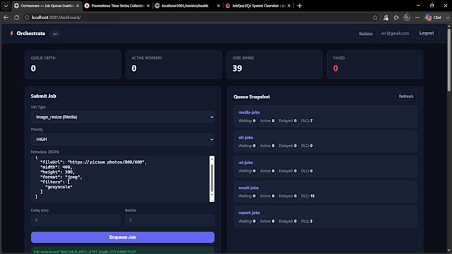Click the Jobs (Mine) value 39

pyautogui.click(x=237, y=68)
